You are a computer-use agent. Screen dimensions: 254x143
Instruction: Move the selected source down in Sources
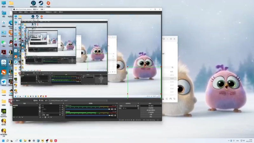coord(51,117)
